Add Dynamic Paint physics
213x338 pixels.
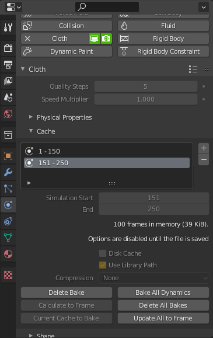[67, 51]
